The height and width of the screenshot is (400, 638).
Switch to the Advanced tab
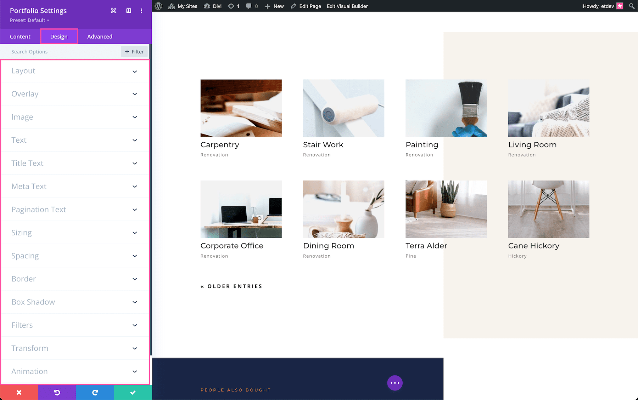(100, 36)
